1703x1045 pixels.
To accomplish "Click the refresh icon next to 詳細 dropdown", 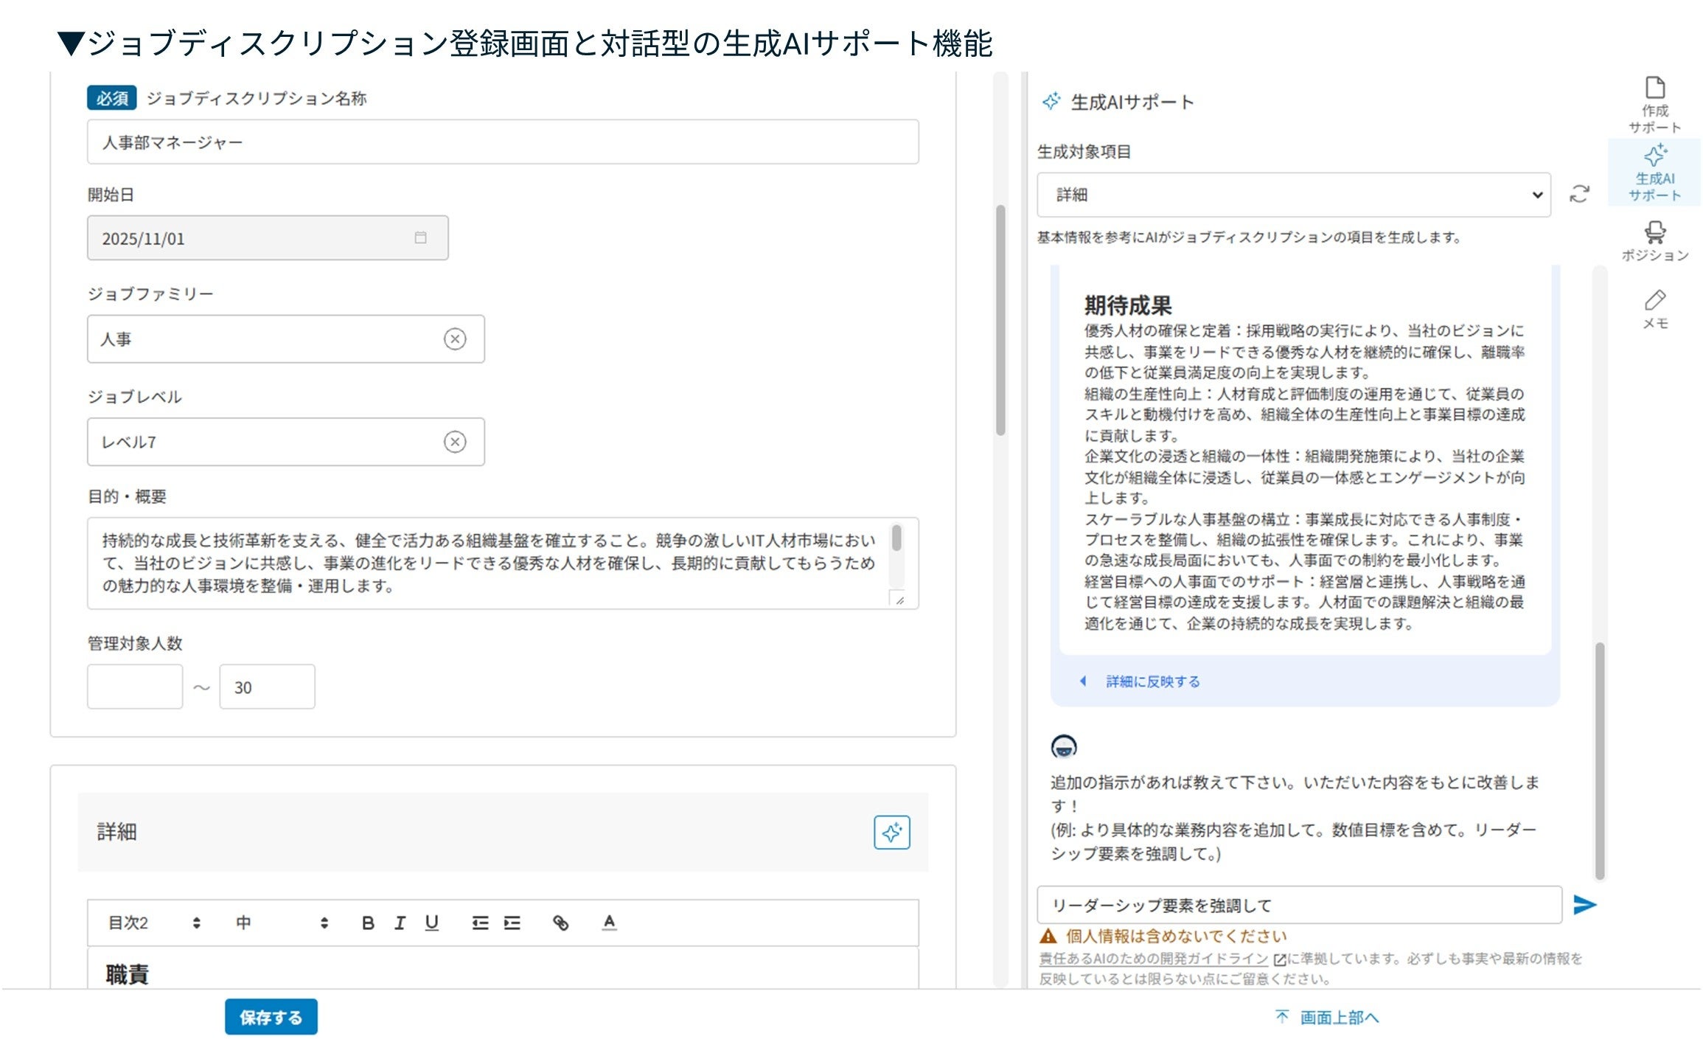I will tap(1579, 195).
